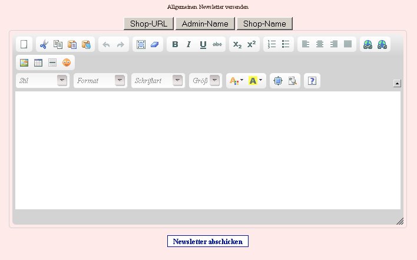Click the Insert Link globe icon
Screen dimensions: 417x260
coord(368,44)
